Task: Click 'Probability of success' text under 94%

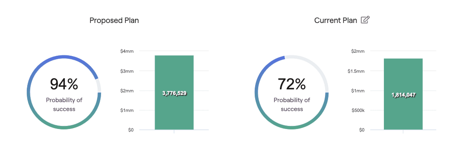Action: pyautogui.click(x=64, y=105)
